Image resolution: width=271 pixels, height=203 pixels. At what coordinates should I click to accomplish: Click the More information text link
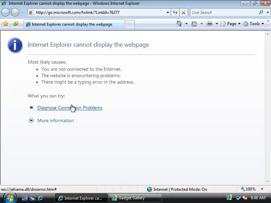click(56, 120)
